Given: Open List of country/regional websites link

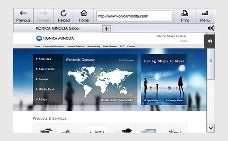Looking at the screenshot, I should tap(117, 100).
